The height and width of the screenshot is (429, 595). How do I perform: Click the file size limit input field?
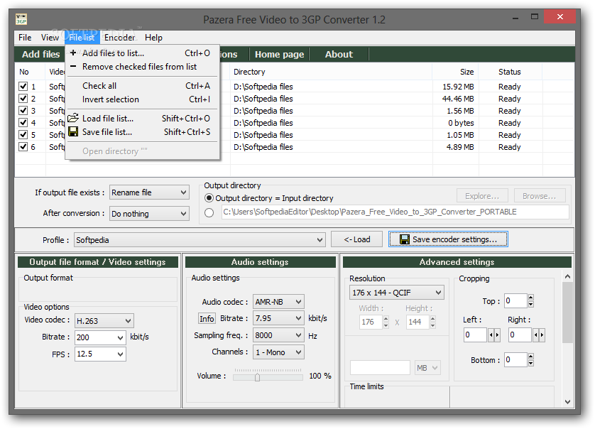[381, 367]
